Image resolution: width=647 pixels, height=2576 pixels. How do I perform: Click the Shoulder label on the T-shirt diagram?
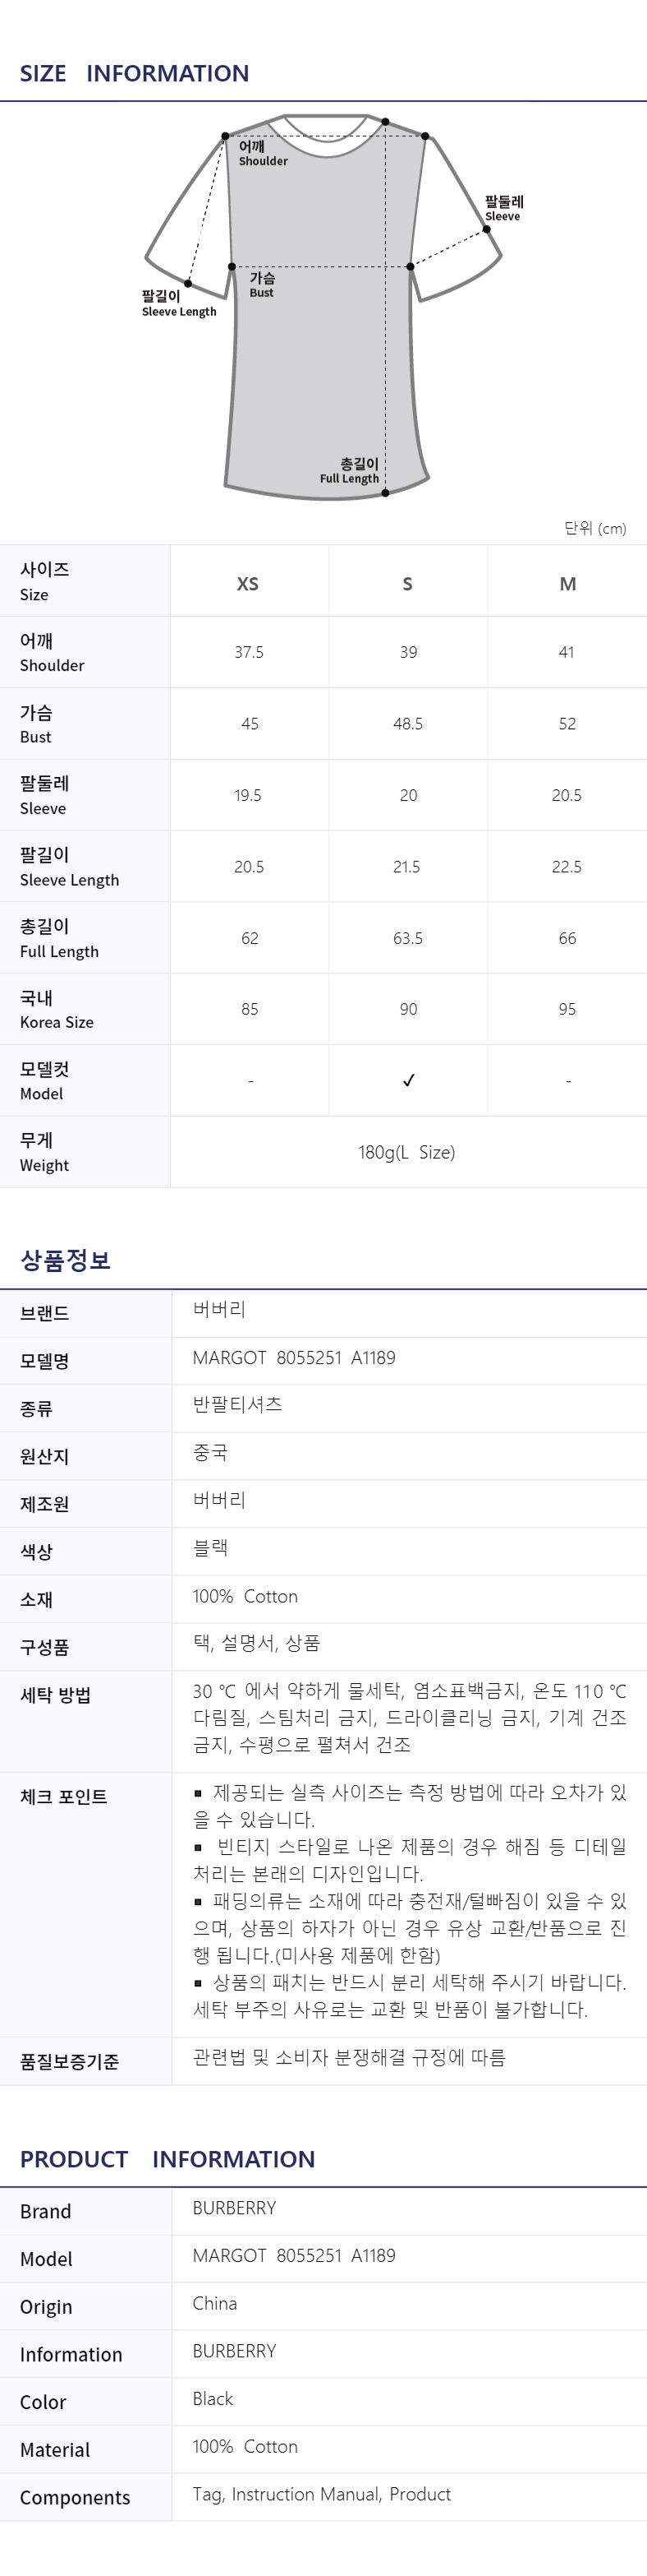262,153
